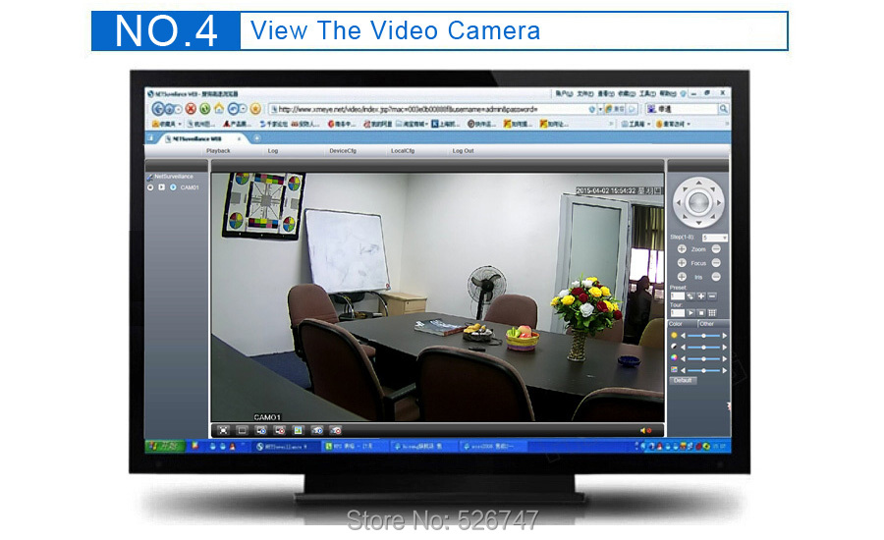Click the fullscreen icon below the video
884x540 pixels.
(x=223, y=430)
